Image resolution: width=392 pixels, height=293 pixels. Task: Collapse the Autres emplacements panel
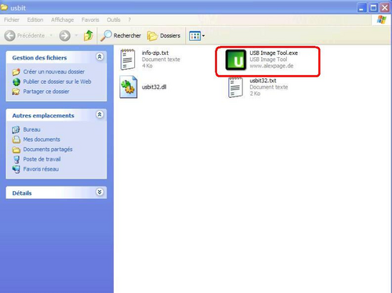(x=100, y=114)
